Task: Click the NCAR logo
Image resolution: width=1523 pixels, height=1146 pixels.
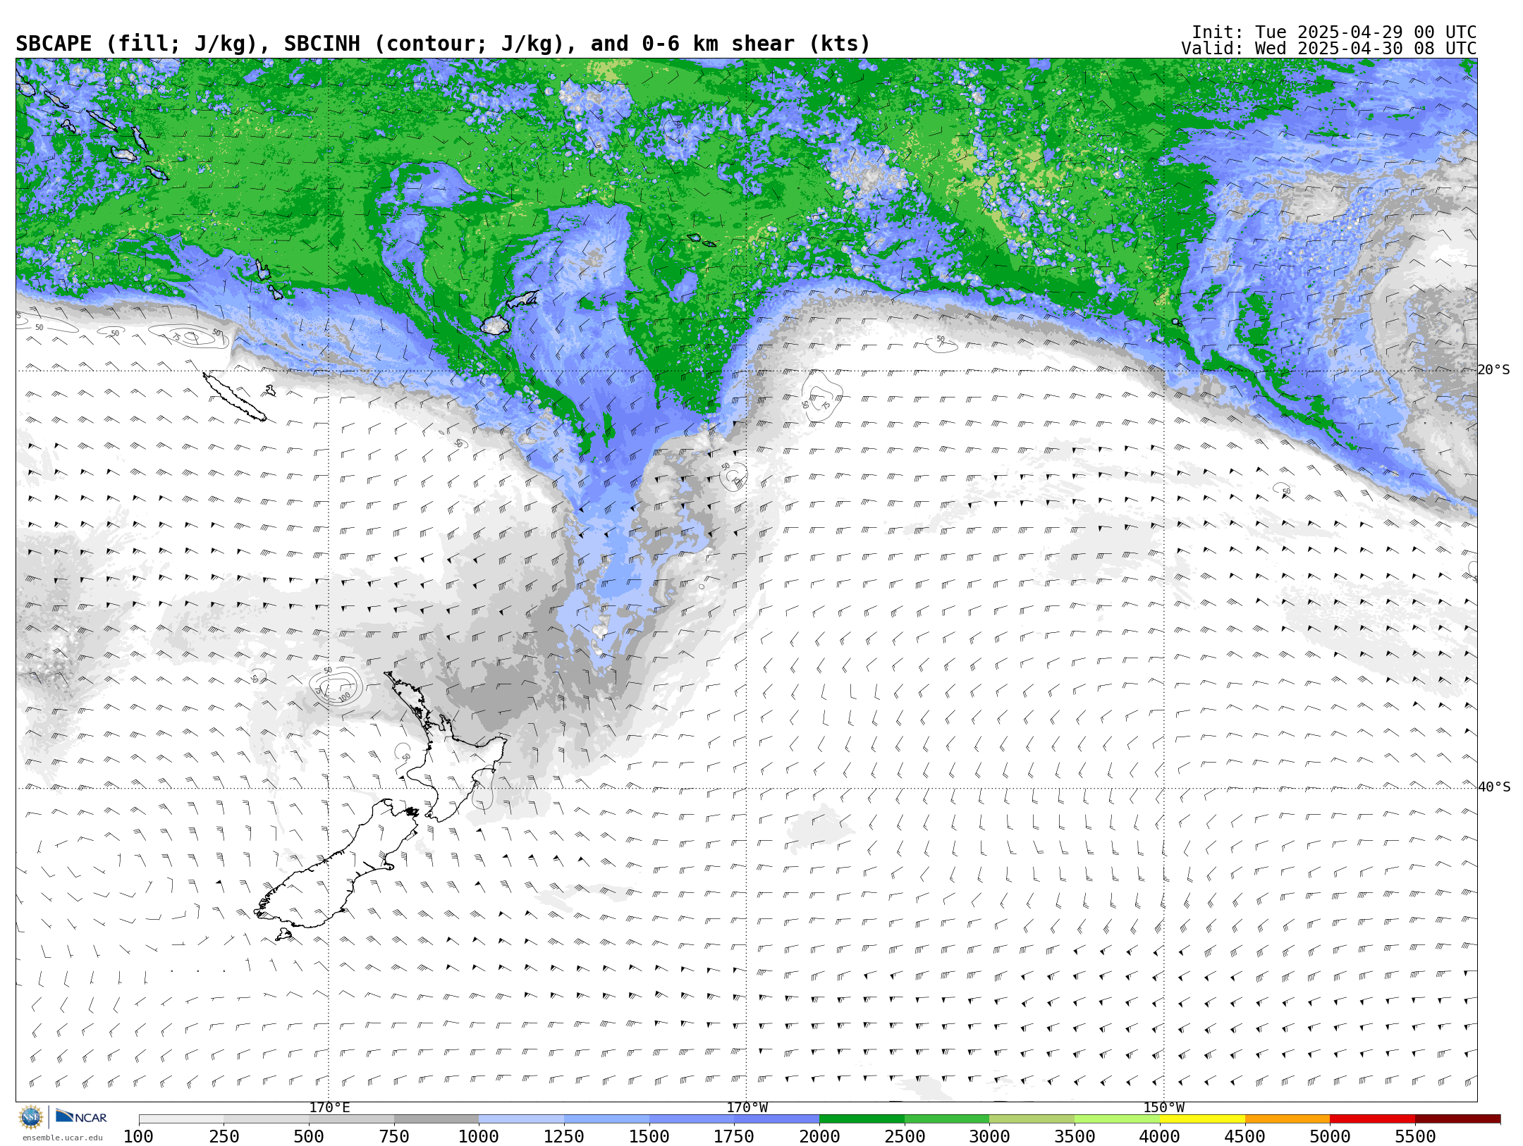Action: [81, 1116]
